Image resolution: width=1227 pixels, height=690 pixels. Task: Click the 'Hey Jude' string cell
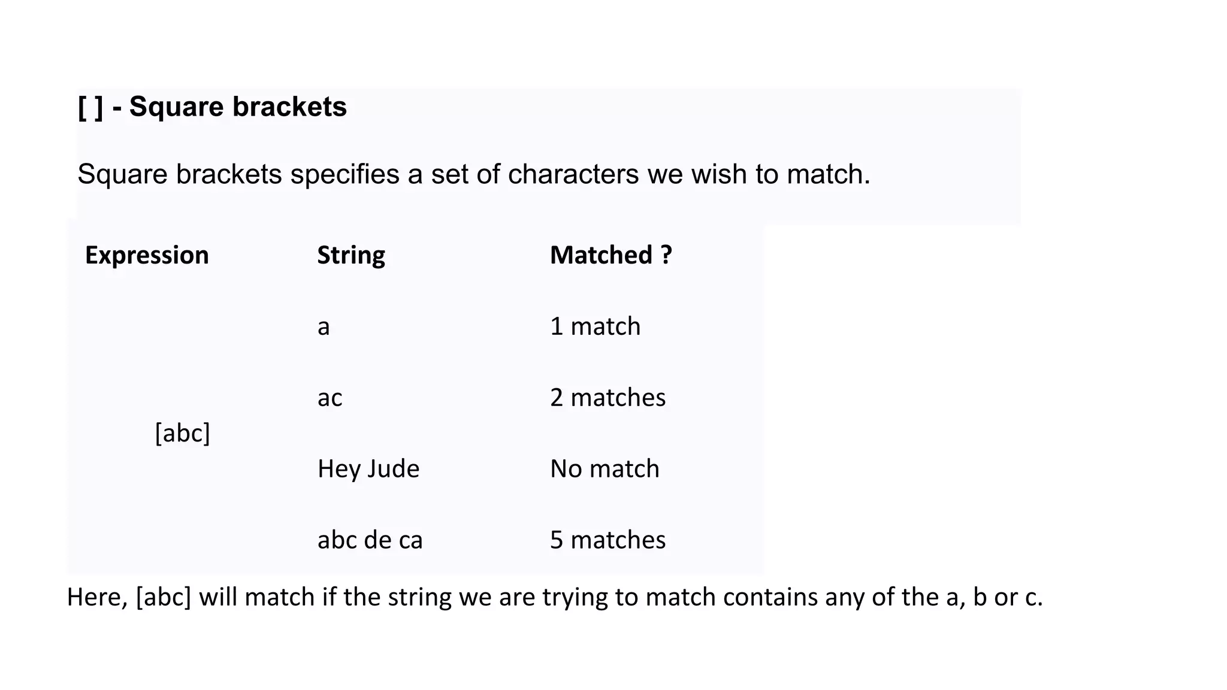coord(368,469)
